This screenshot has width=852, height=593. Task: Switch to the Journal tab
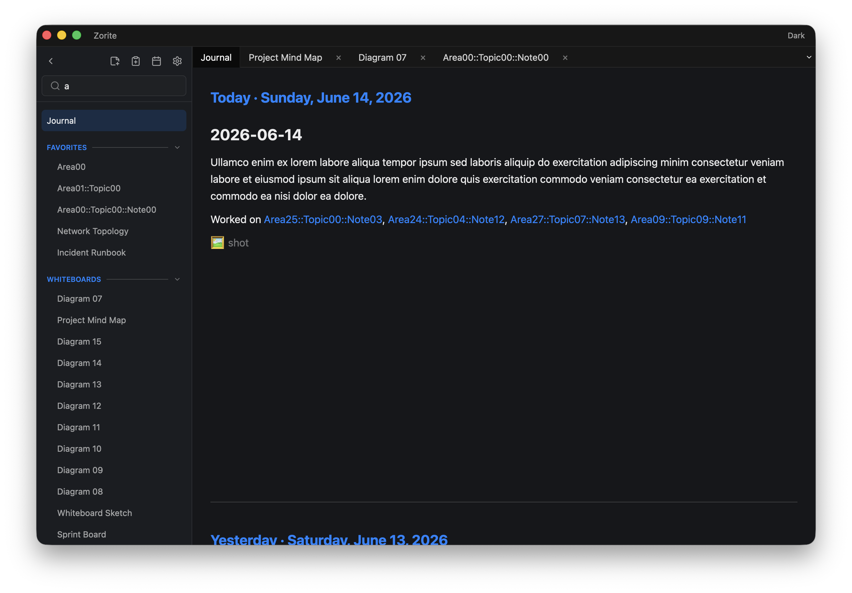(x=216, y=57)
